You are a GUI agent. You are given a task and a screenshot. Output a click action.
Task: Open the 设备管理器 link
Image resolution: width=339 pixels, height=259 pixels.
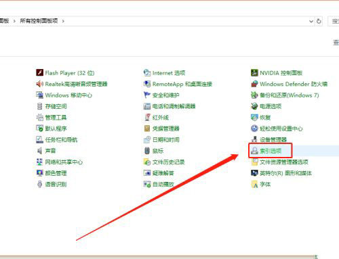coord(273,139)
